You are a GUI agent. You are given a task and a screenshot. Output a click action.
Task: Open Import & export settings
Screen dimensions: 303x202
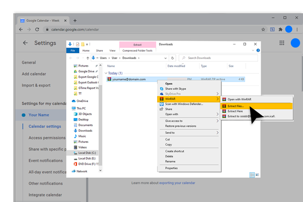[x=36, y=85]
